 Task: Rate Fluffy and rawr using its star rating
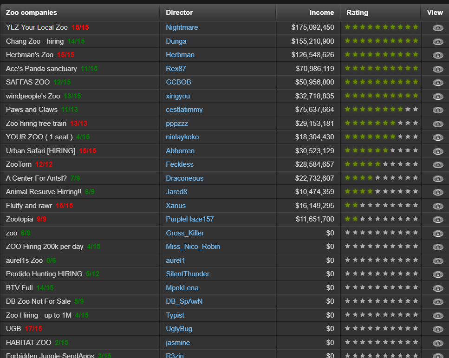(x=381, y=205)
